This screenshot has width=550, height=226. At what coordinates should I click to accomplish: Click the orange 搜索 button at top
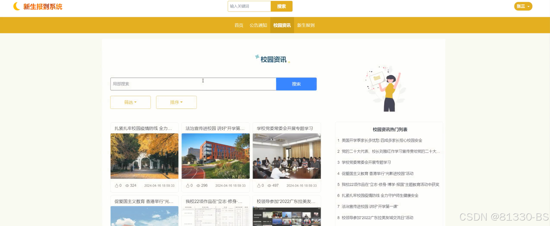(281, 6)
